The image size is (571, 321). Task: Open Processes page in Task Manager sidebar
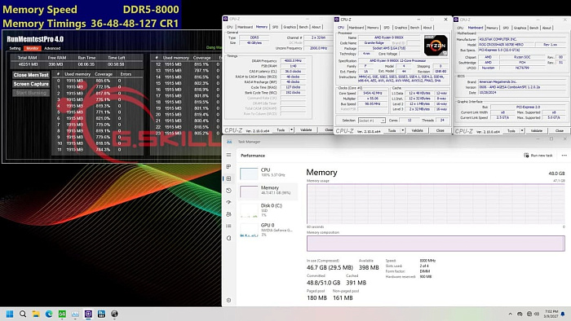point(228,166)
